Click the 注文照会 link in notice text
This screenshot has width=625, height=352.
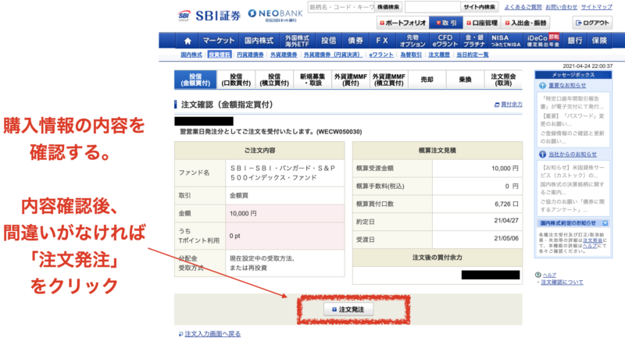click(593, 240)
